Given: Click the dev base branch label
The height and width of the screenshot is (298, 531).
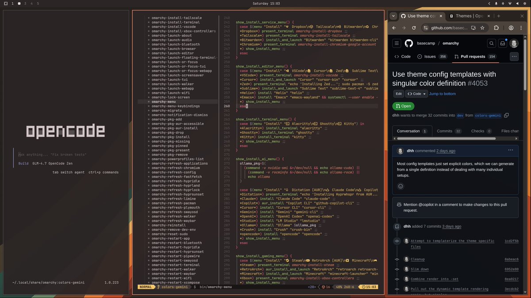Looking at the screenshot, I should click(x=460, y=116).
